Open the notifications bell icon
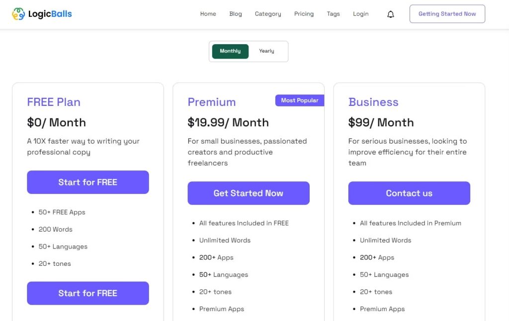 click(391, 14)
